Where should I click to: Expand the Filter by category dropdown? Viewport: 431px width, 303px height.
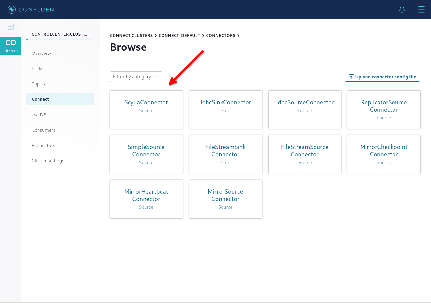click(136, 77)
